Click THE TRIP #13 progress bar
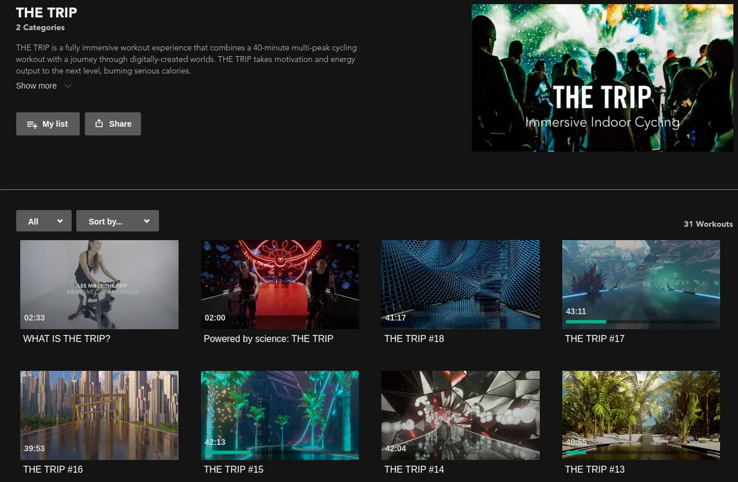 (640, 452)
